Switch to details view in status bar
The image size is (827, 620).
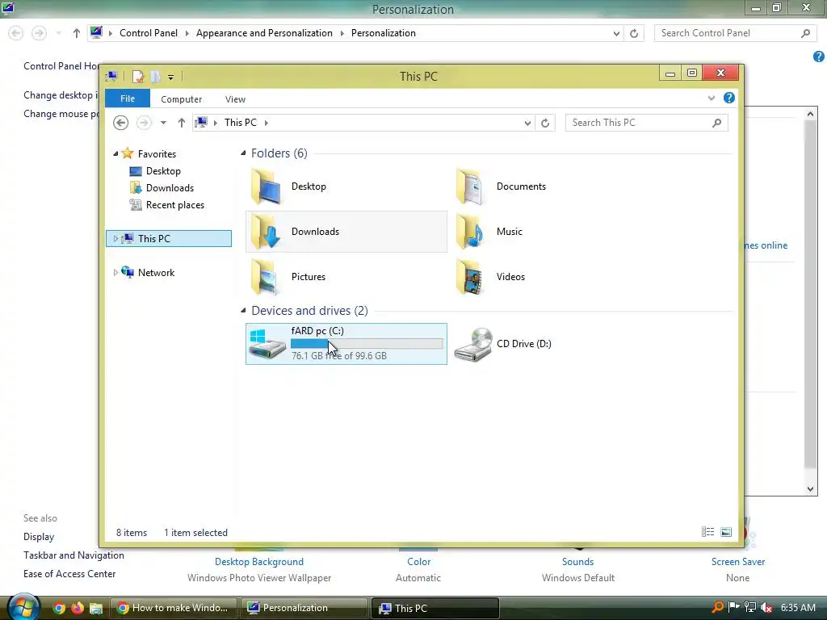pos(707,532)
